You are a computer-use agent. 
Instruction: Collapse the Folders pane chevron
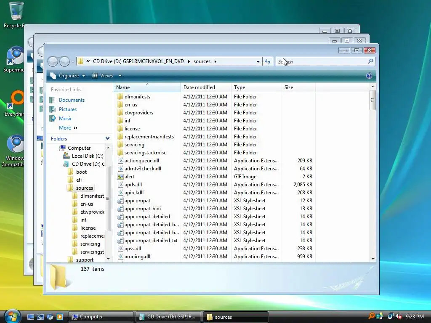107,138
